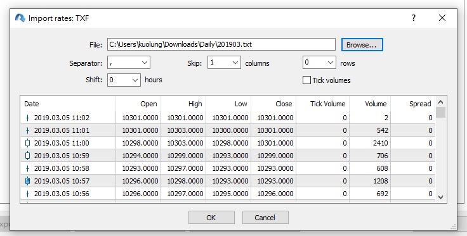This screenshot has height=236, width=467.
Task: Click the bar icon in the 10:56 row
Action: coord(28,194)
